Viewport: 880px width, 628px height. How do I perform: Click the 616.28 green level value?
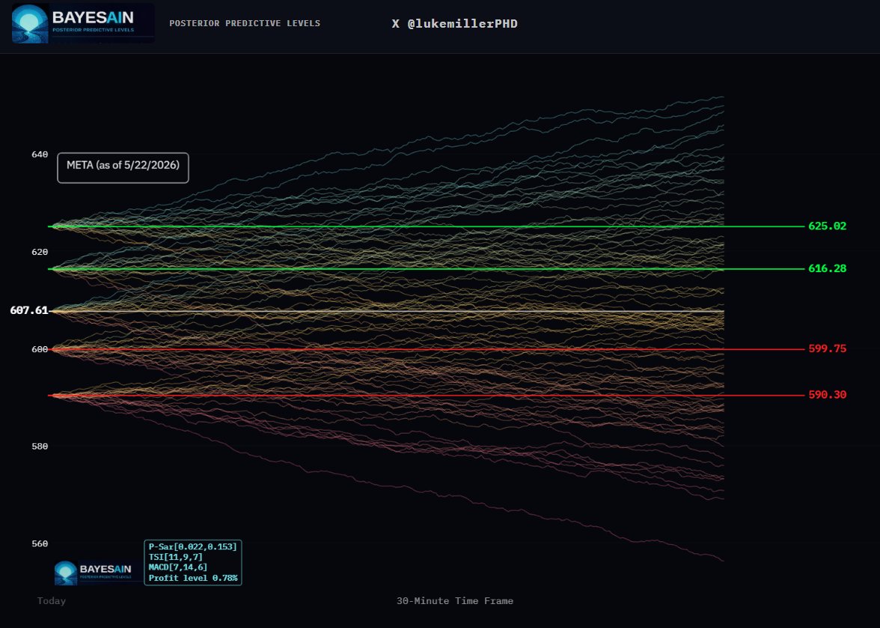point(828,268)
